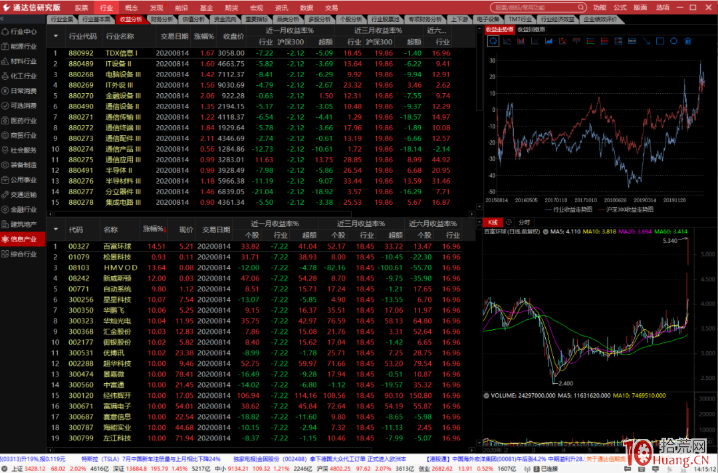Screen dimensions: 718x473
Task: Select the scatter chart icon in chart toolbar
Action: coord(535,41)
